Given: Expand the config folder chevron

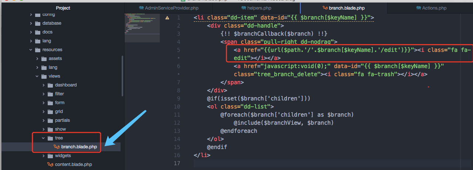Looking at the screenshot, I should (x=31, y=14).
